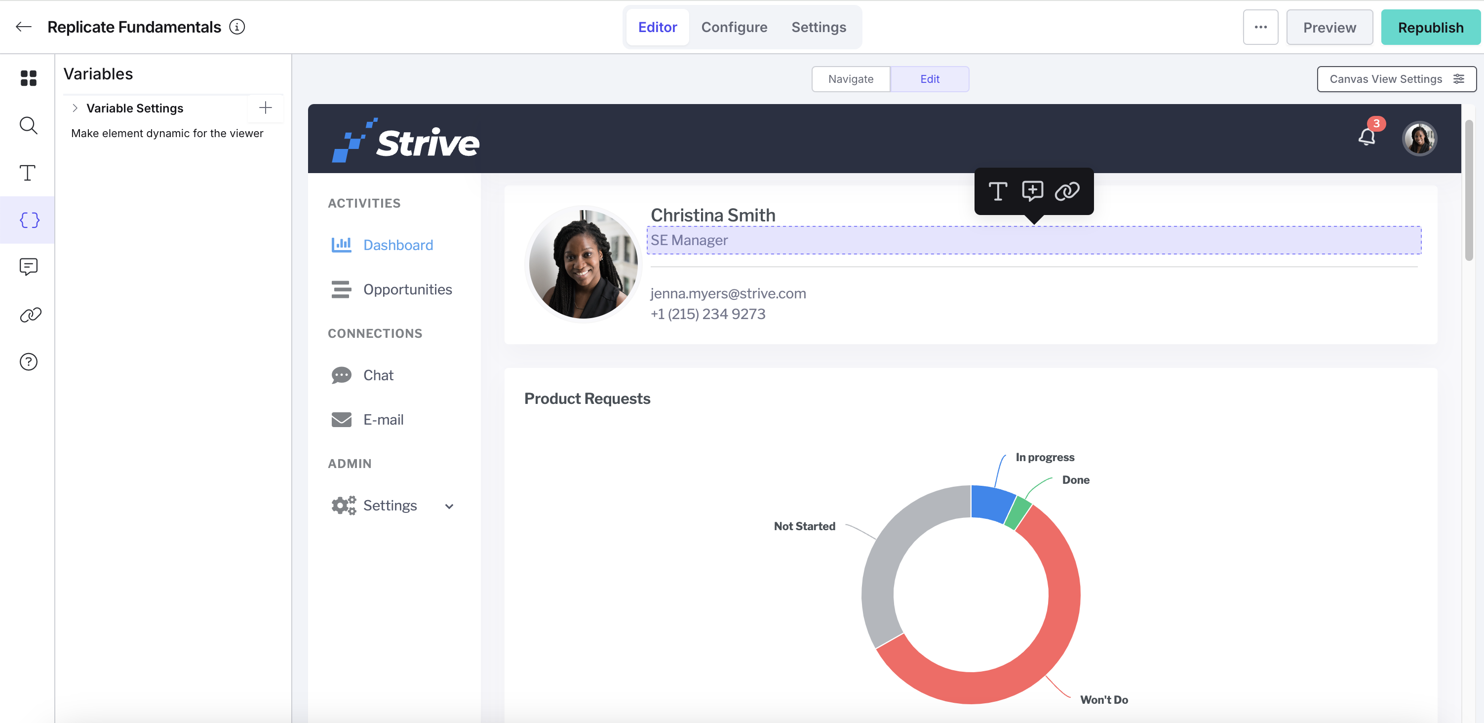Add a new variable with plus icon
Image resolution: width=1484 pixels, height=723 pixels.
[265, 108]
